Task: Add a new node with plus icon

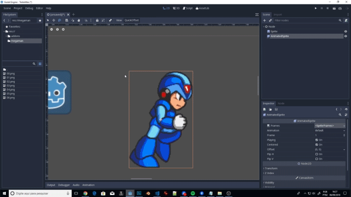Action: point(264,20)
